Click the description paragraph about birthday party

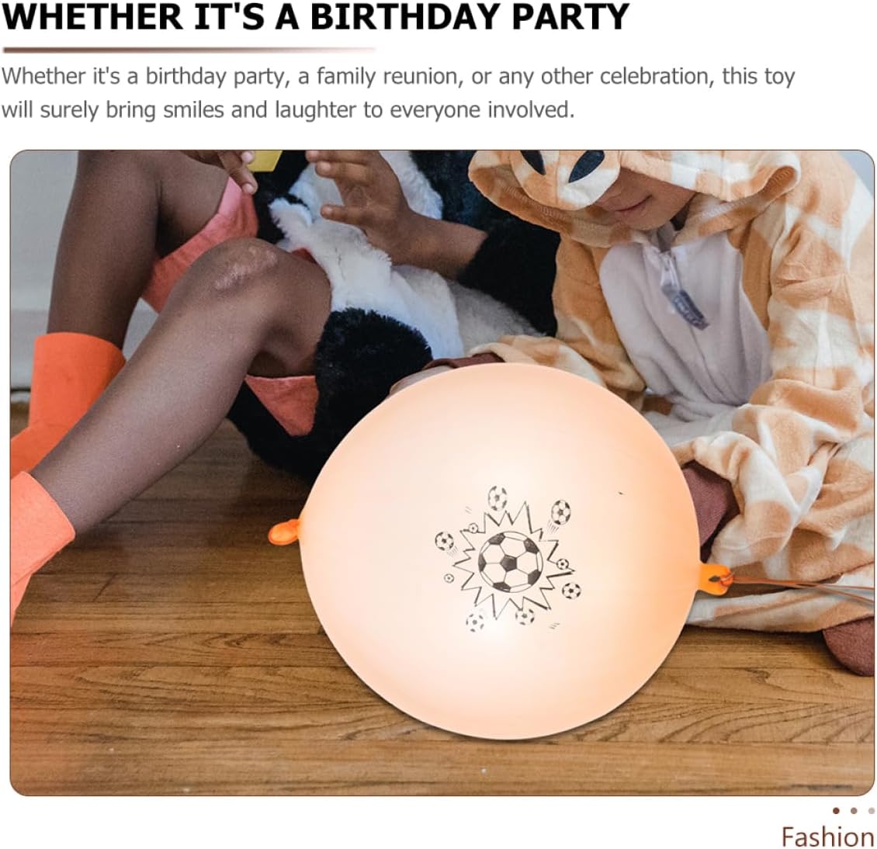click(398, 93)
